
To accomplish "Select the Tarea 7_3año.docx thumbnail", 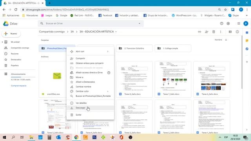I will (x=173, y=79).
